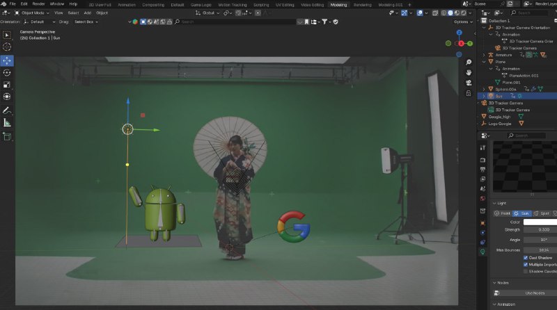Open the Object Mode dropdown

point(32,13)
